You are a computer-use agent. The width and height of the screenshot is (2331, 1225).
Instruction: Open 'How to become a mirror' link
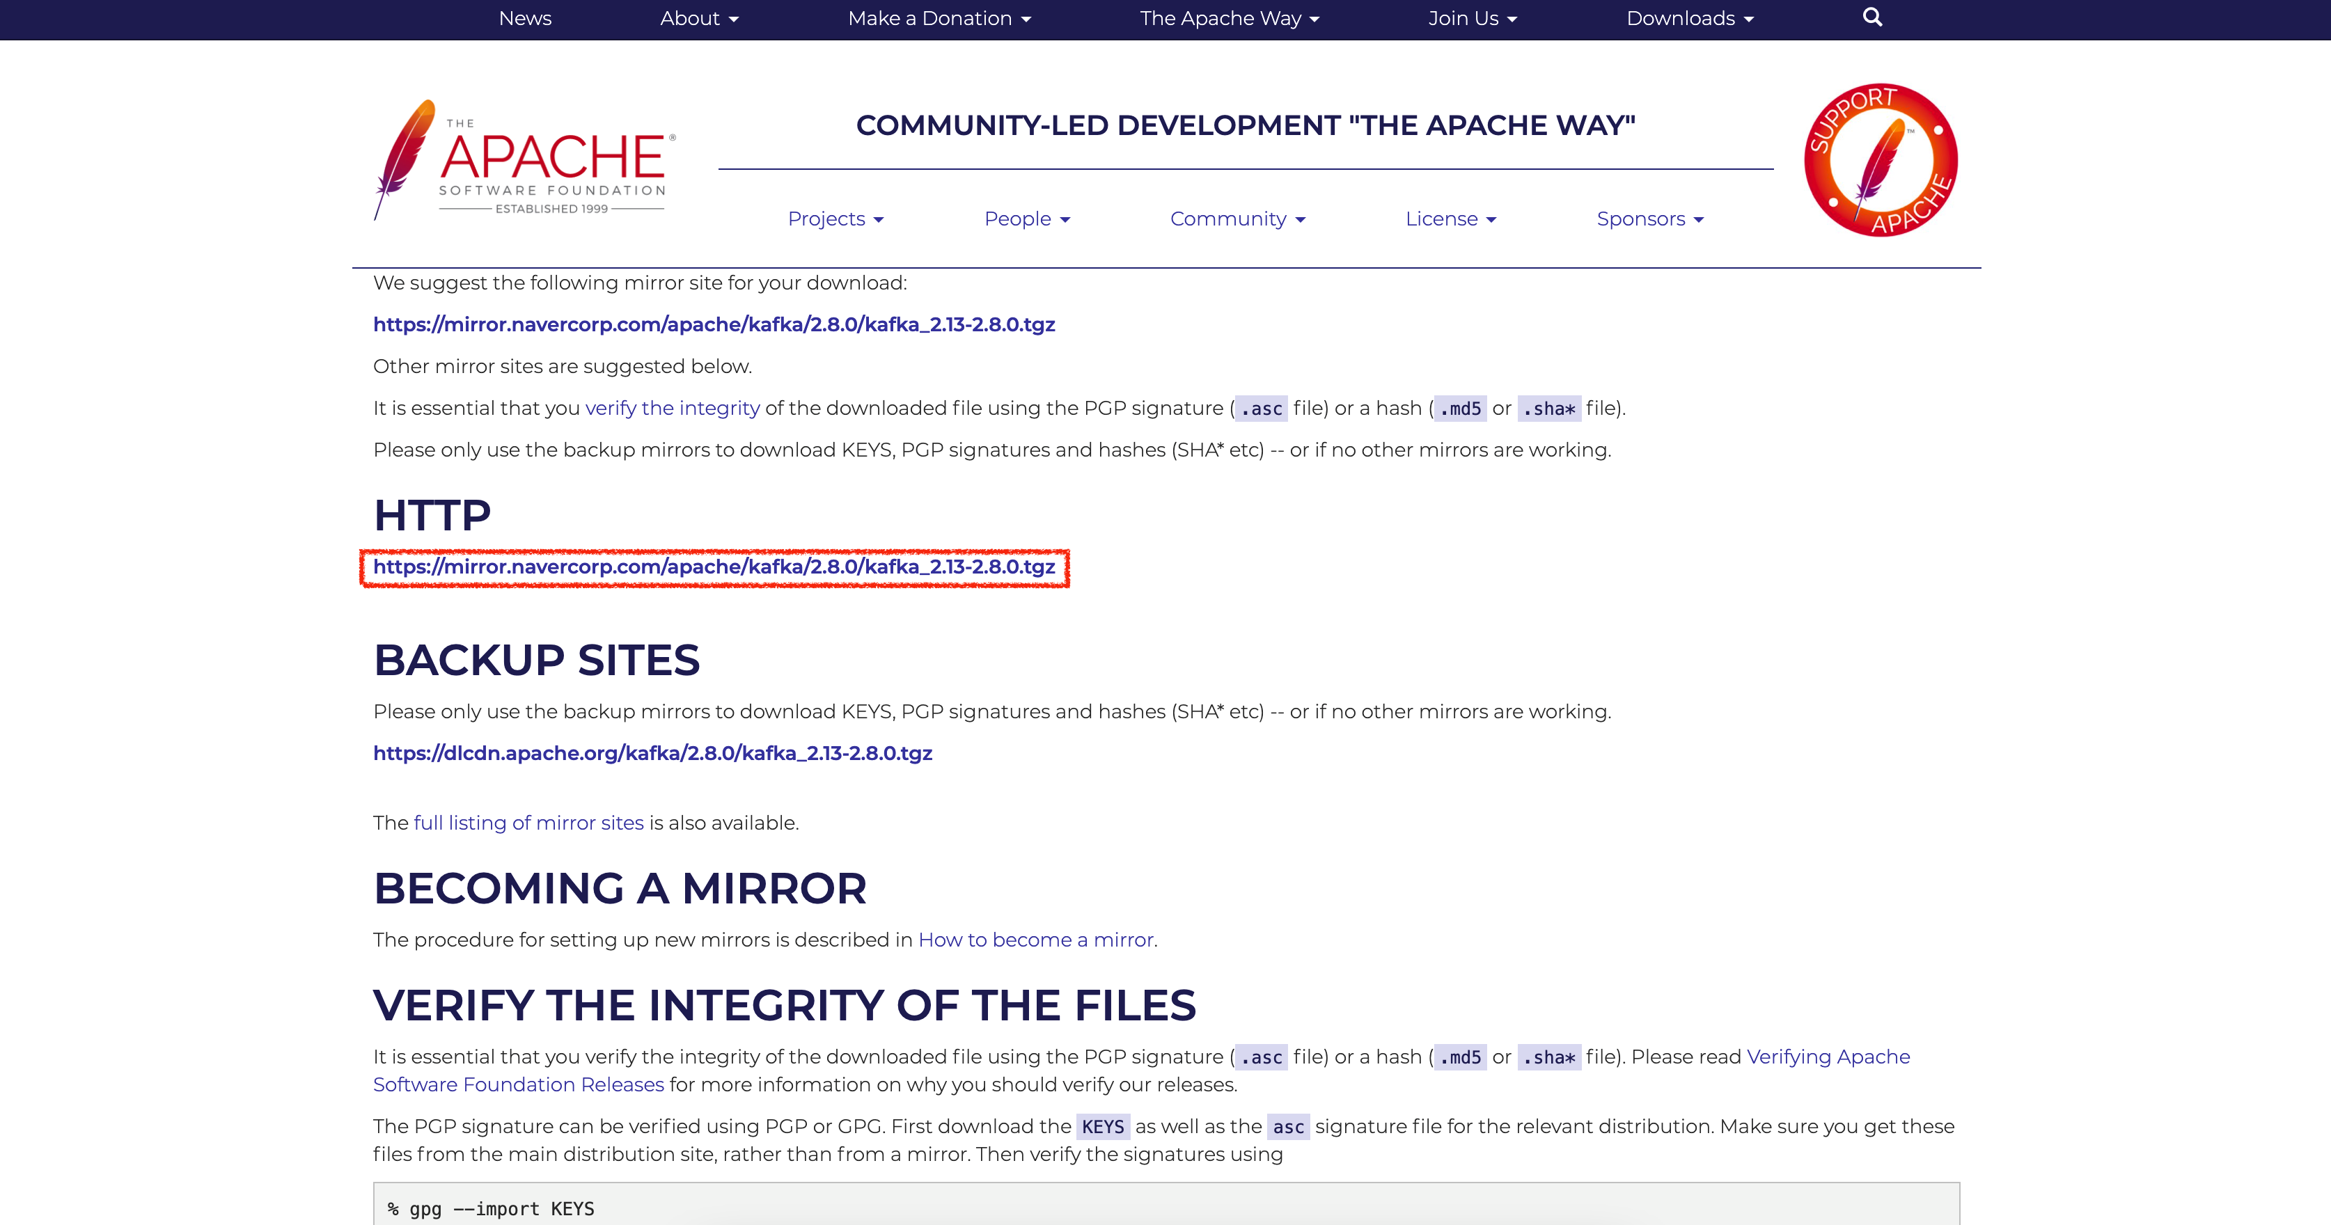(1036, 939)
